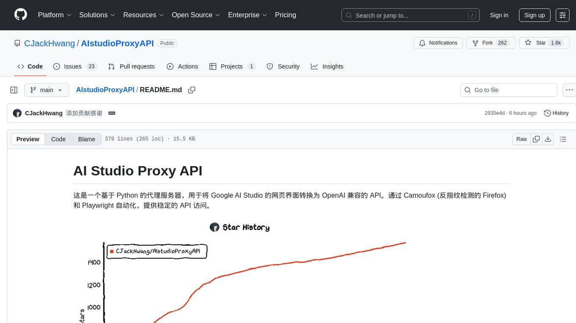Expand the Enterprise menu

point(247,15)
